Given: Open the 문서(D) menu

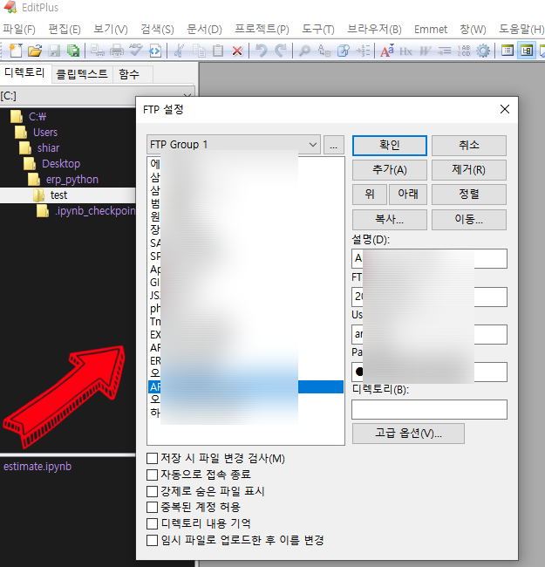Looking at the screenshot, I should point(204,30).
